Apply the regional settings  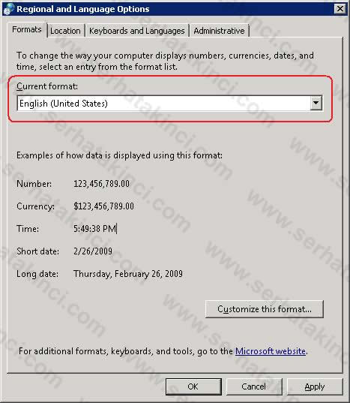(315, 386)
